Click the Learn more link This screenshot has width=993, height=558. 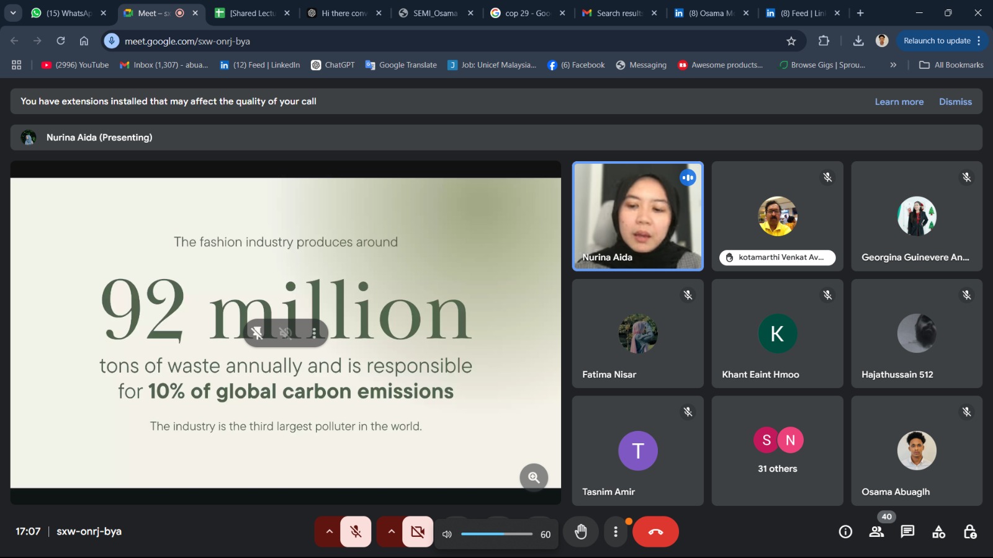[899, 102]
